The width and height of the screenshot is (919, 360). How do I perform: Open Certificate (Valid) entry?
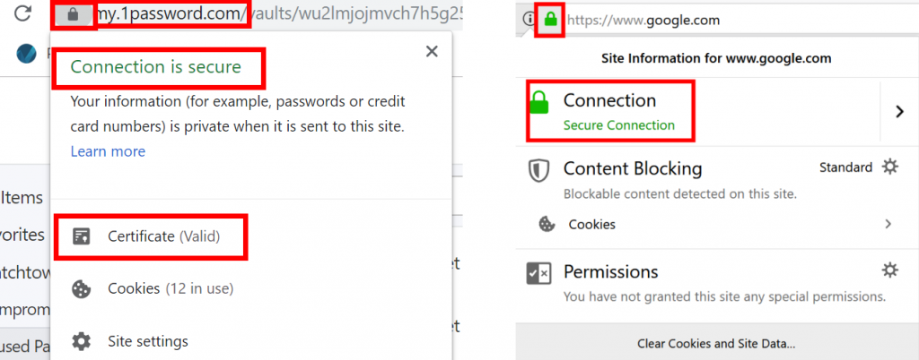(x=164, y=236)
